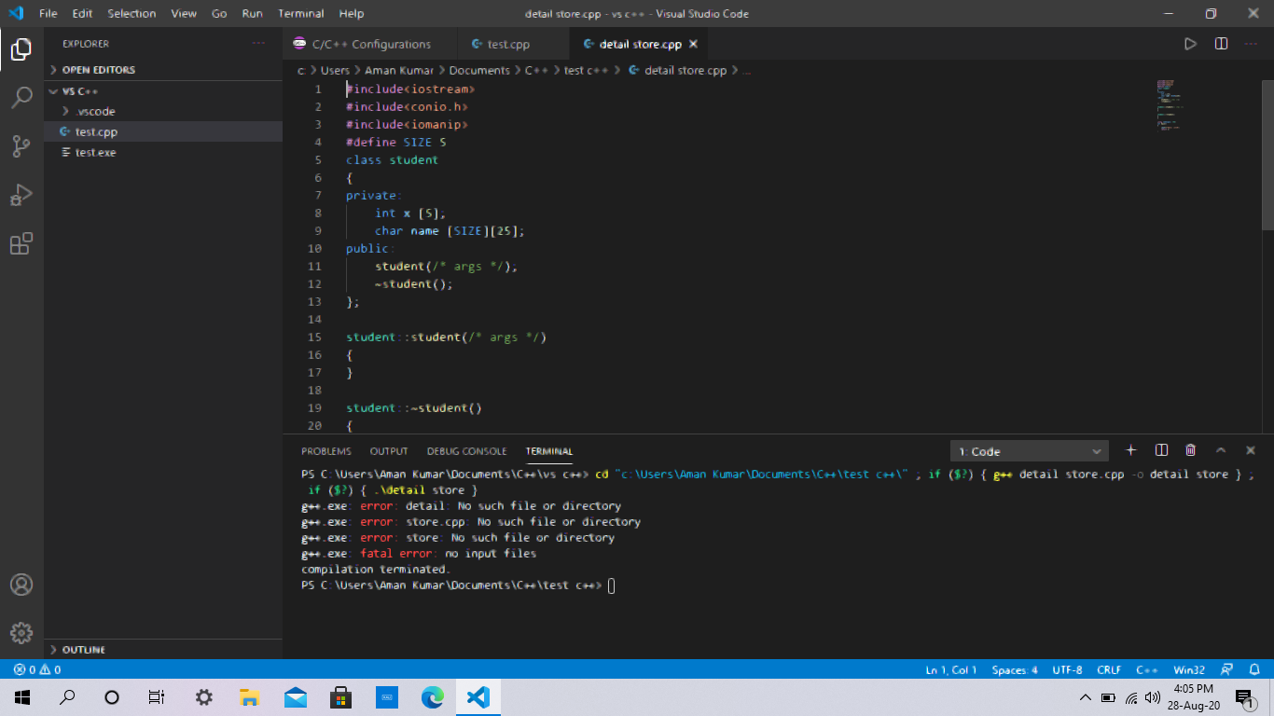
Task: Kill the terminal using the trash icon
Action: (1190, 450)
